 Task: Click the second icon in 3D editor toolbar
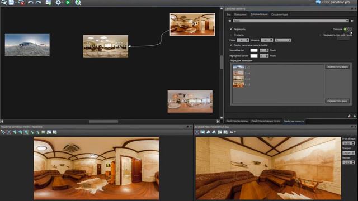pyautogui.click(x=202, y=132)
